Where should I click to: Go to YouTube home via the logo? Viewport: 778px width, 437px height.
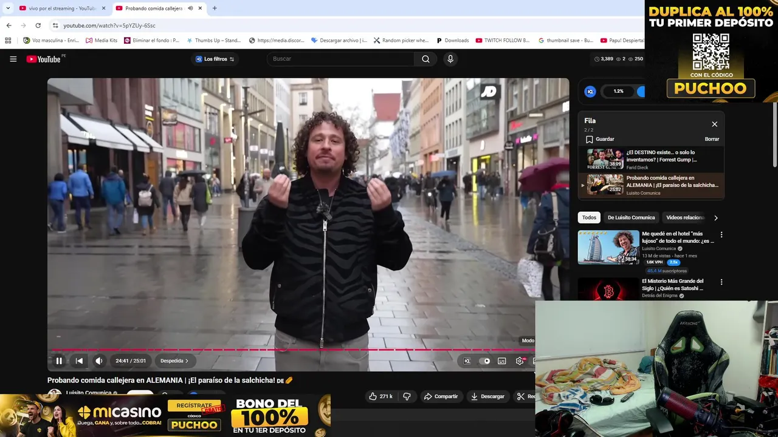[43, 59]
